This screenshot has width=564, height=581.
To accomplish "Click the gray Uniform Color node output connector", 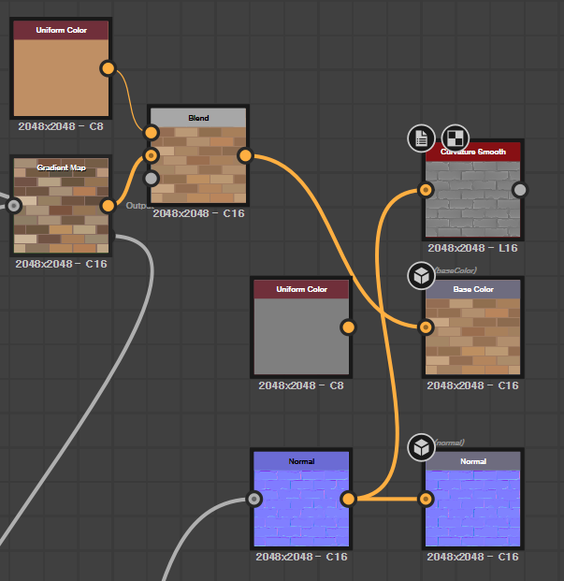I will [x=348, y=327].
